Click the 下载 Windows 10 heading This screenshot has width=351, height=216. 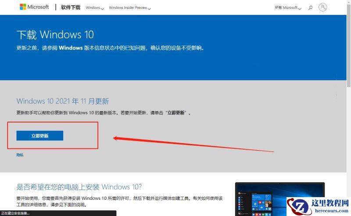point(55,35)
